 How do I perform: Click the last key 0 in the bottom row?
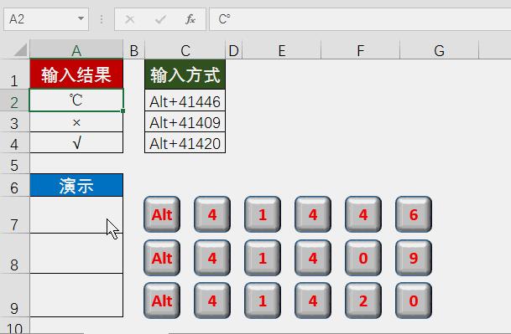pos(414,301)
